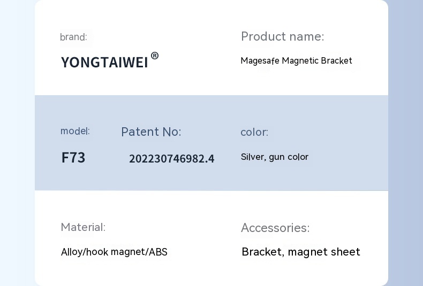423x286 pixels.
Task: Click the 'color:' field label
Action: [x=254, y=132]
